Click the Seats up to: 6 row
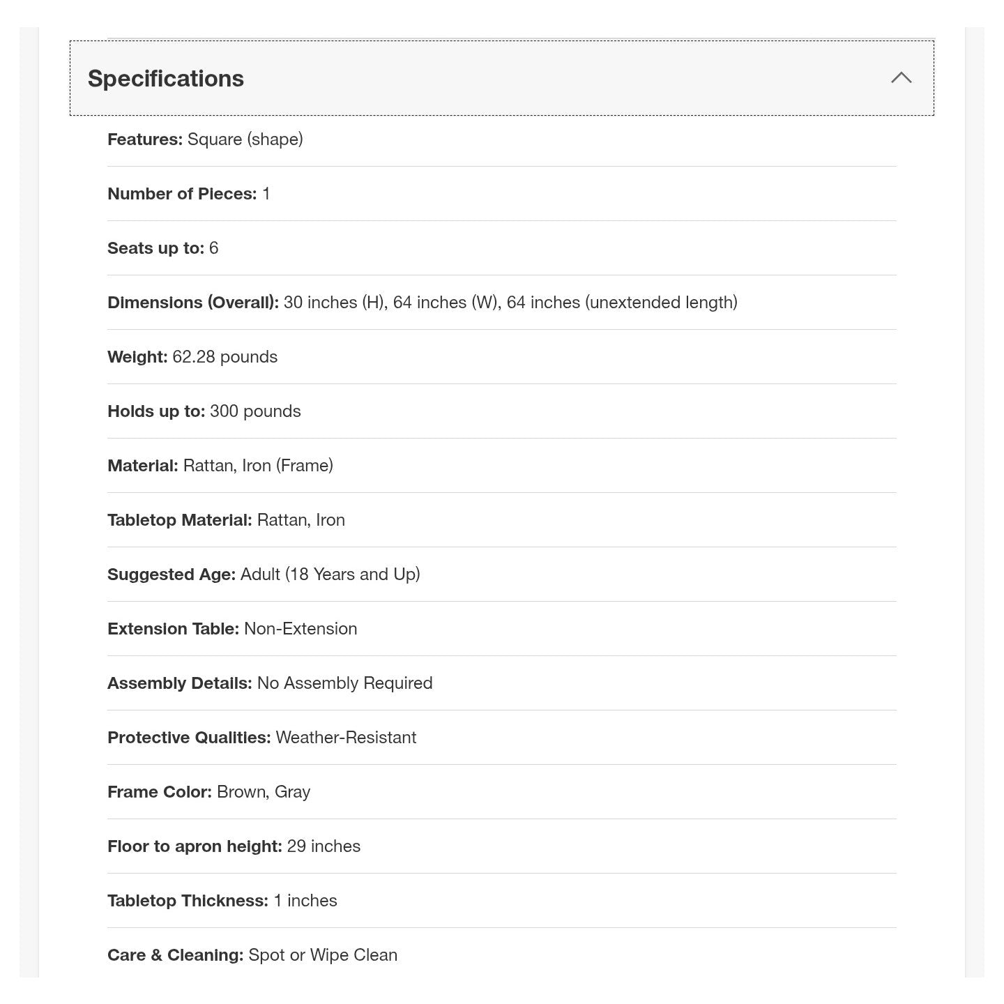Screen dimensions: 1004x1004 [x=501, y=248]
